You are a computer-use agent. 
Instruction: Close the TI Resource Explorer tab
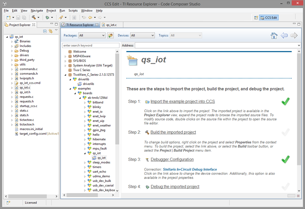pos(97,25)
